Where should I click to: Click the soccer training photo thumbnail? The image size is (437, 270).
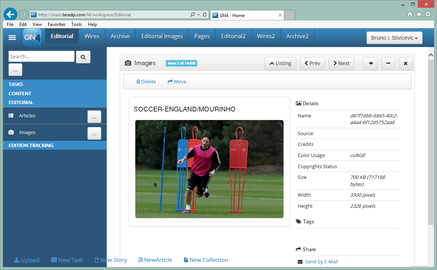tap(209, 169)
